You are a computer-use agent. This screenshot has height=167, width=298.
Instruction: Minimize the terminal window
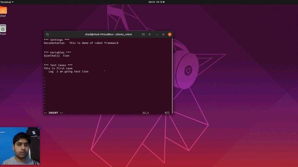pyautogui.click(x=157, y=34)
